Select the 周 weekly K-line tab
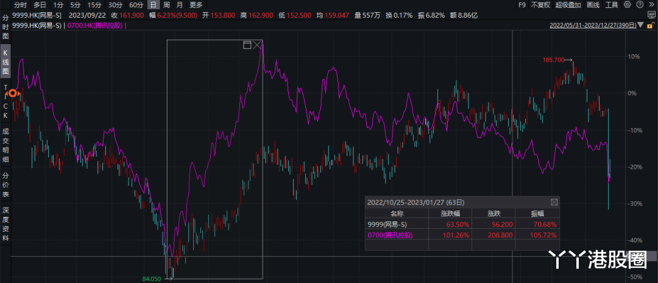The height and width of the screenshot is (283, 658). 166,5
